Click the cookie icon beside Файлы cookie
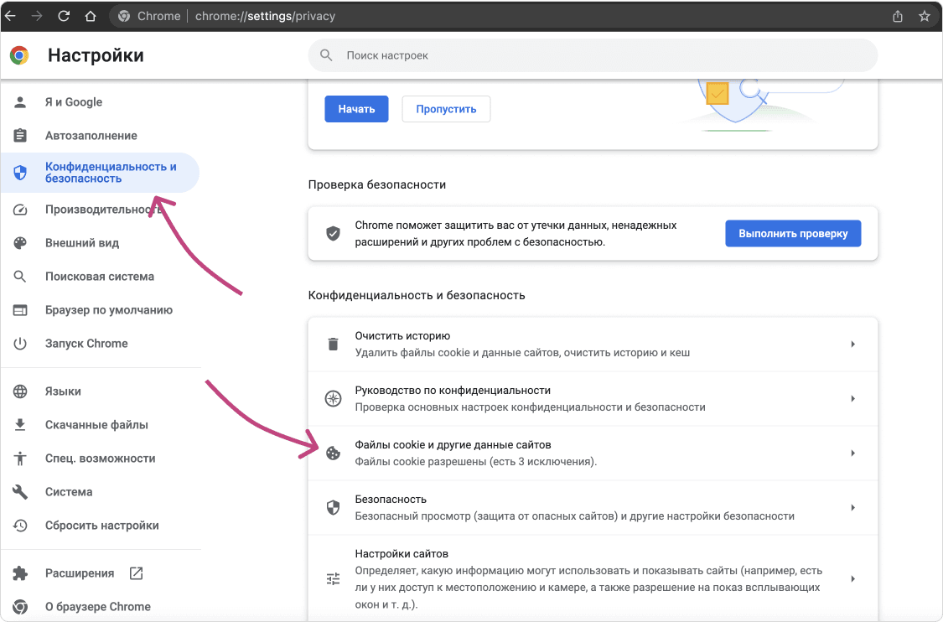This screenshot has height=622, width=943. 333,453
